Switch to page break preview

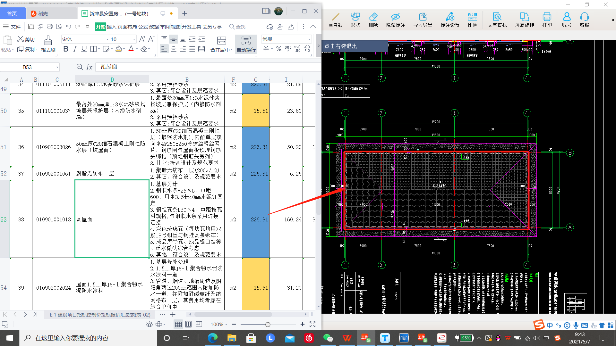[199, 324]
